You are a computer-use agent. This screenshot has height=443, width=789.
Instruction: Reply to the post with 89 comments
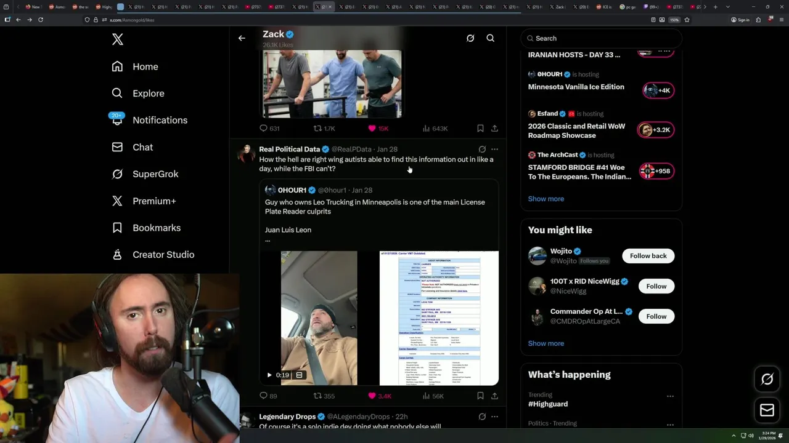268,396
